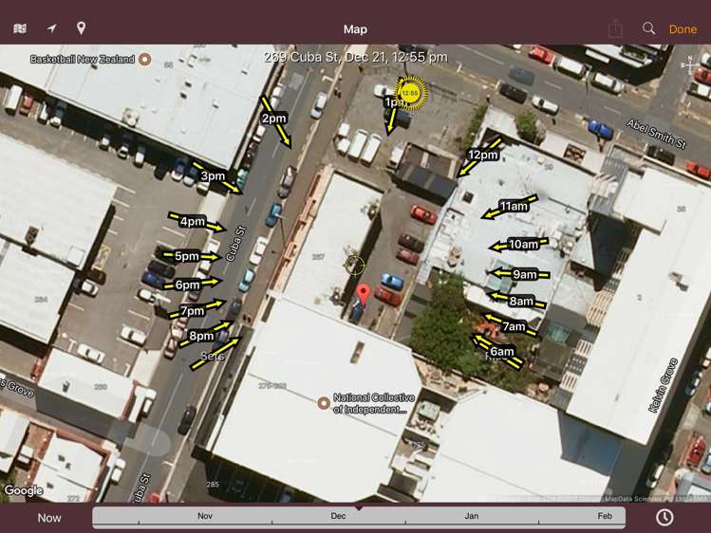
Task: Select Dec on the date timeline
Action: point(338,516)
